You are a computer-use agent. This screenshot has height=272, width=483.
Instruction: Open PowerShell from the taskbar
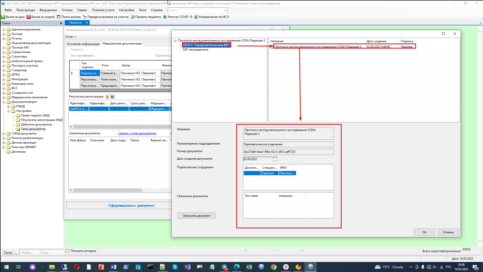(x=126, y=267)
